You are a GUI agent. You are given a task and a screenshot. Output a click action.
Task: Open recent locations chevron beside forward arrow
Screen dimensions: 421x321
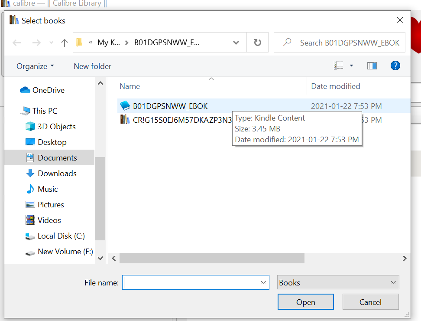[x=51, y=43]
